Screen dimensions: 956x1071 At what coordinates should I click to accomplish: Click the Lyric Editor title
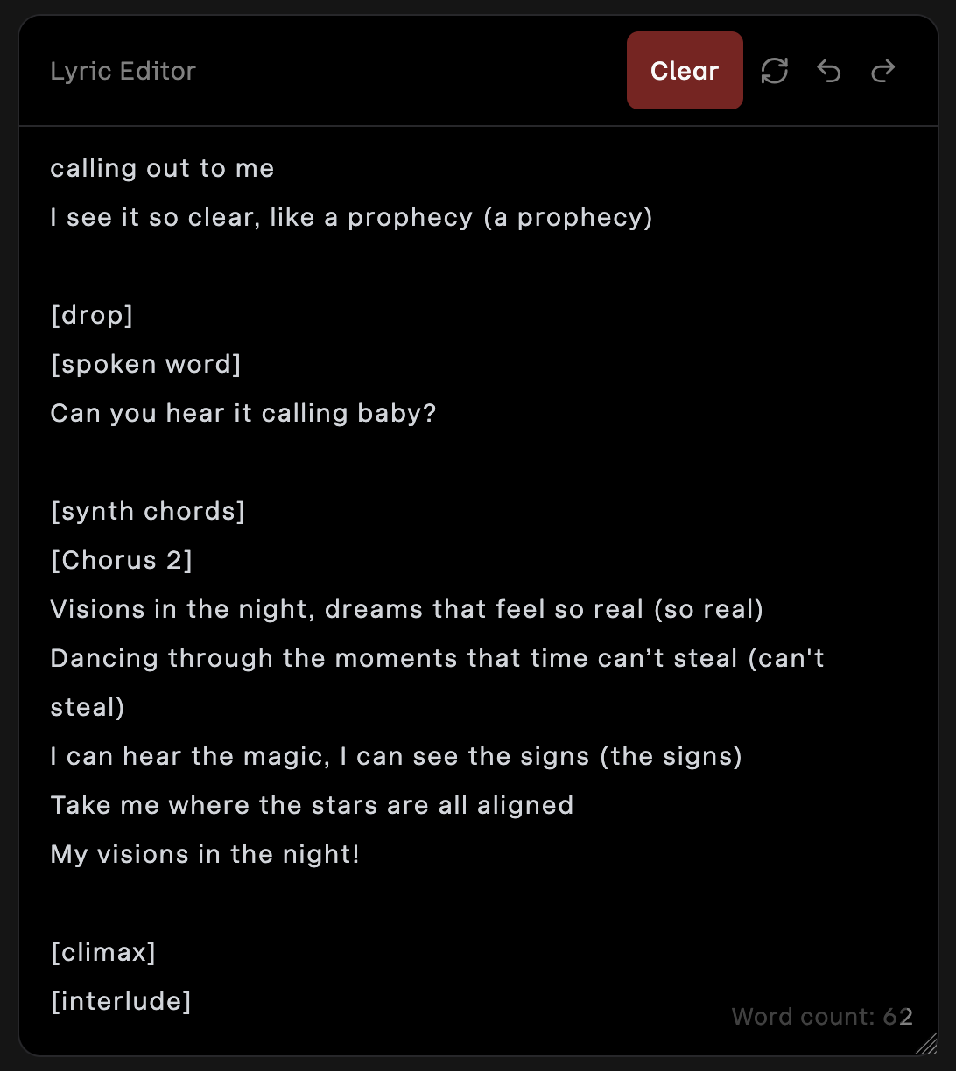coord(123,71)
